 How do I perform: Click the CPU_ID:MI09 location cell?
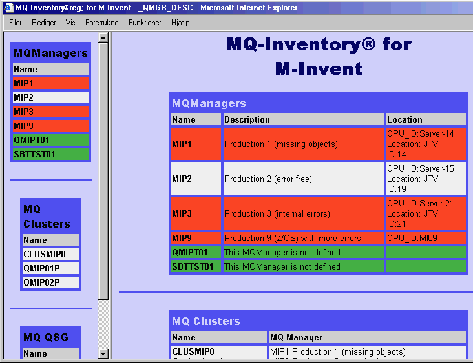426,238
